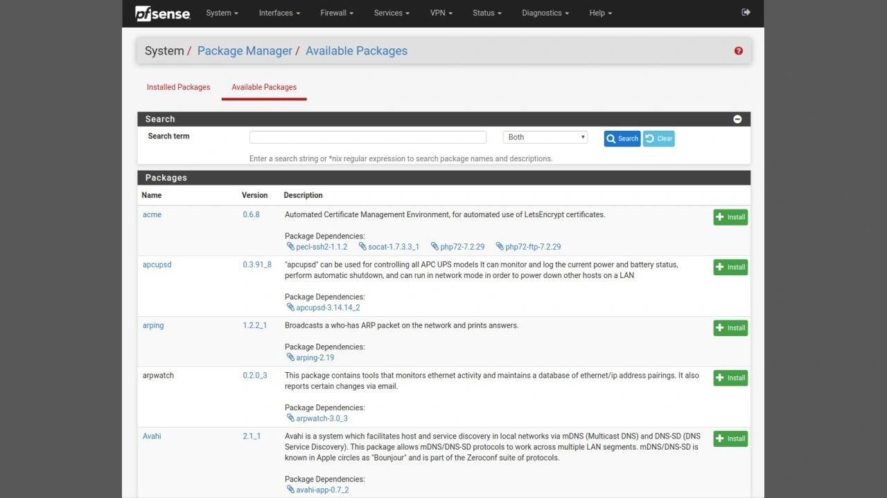Click Package Manager breadcrumb link
Image resolution: width=887 pixels, height=498 pixels.
pyautogui.click(x=245, y=51)
